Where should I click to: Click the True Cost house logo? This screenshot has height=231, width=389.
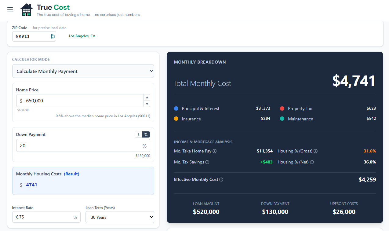pos(27,10)
